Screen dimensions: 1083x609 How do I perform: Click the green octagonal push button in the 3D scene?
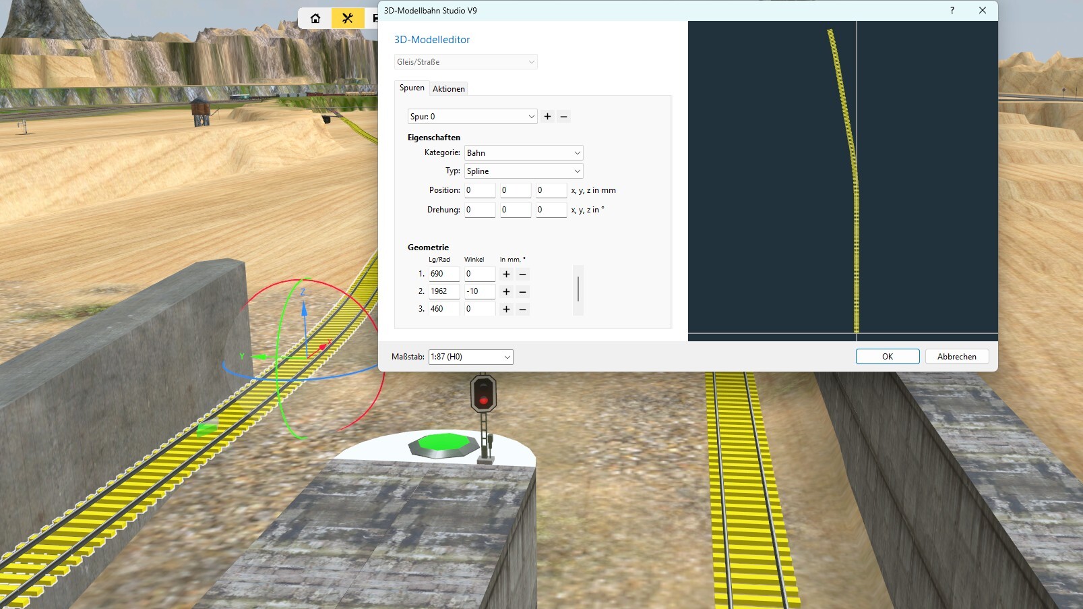442,444
